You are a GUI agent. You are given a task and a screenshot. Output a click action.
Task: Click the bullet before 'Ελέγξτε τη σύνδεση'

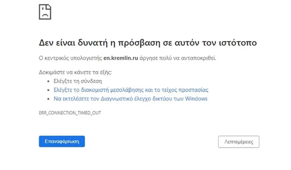49,81
